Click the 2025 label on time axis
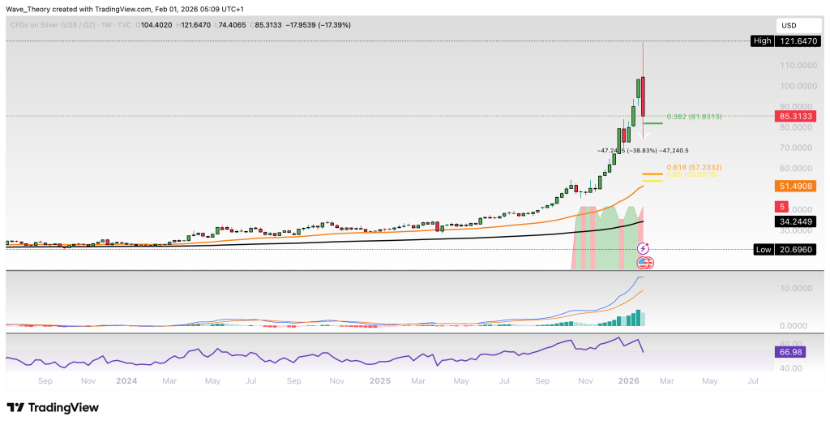Viewport: 830px width, 425px height. tap(379, 380)
